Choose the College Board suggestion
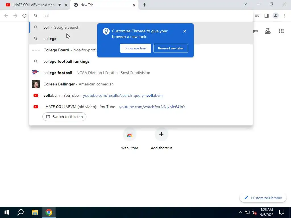Screen dimensions: 291x218 [141, 50]
